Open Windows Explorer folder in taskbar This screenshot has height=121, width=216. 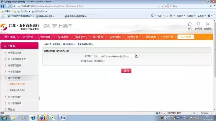click(13, 118)
